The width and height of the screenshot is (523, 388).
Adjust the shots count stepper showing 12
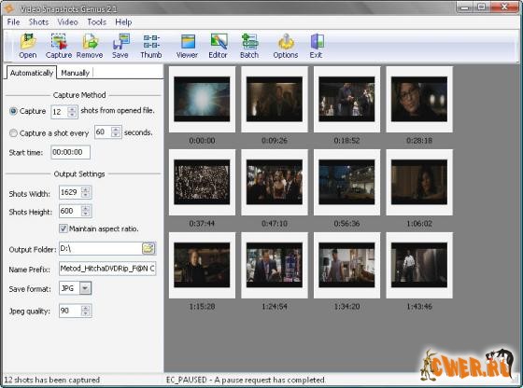pyautogui.click(x=72, y=112)
